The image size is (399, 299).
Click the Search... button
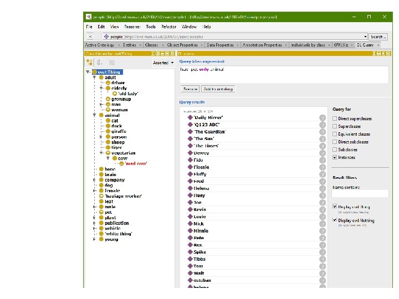378,37
